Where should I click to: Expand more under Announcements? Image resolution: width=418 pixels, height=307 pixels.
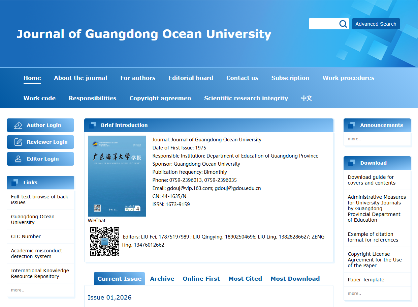[354, 139]
